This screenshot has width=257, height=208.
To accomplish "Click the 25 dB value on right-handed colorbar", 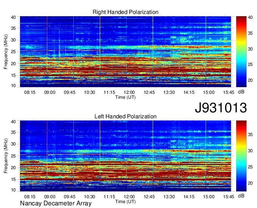I will pos(250,64).
